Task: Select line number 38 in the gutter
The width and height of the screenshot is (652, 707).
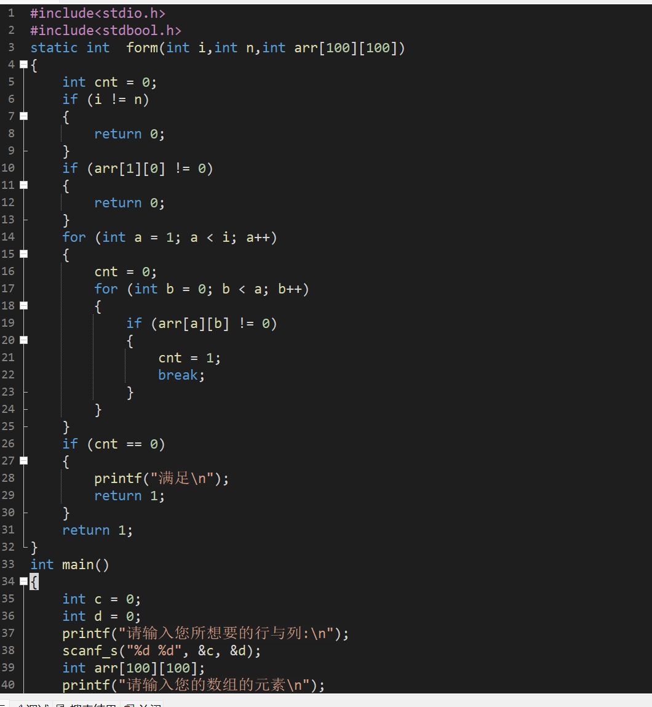Action: tap(8, 650)
